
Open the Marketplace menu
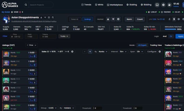(115, 5)
